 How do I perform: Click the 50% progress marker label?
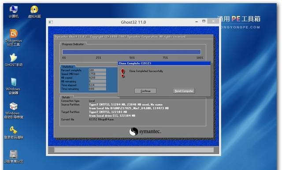coord(132,58)
